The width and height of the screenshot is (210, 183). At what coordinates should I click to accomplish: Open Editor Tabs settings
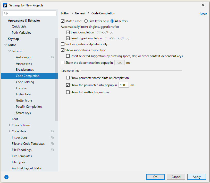click(23, 94)
